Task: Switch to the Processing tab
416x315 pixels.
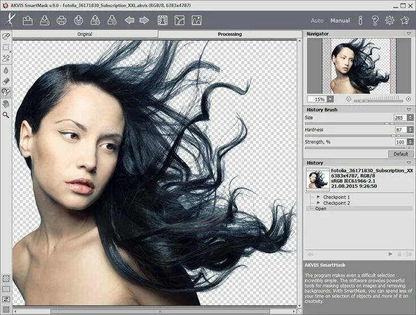Action: (x=230, y=34)
